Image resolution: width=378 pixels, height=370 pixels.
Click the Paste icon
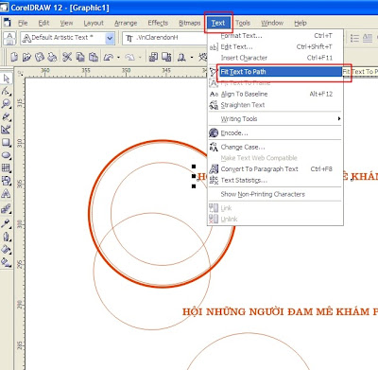94,57
